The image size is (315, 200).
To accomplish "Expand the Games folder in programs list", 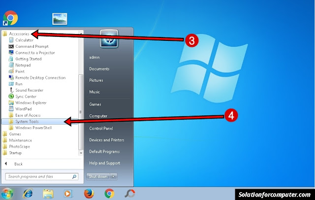I will point(12,134).
